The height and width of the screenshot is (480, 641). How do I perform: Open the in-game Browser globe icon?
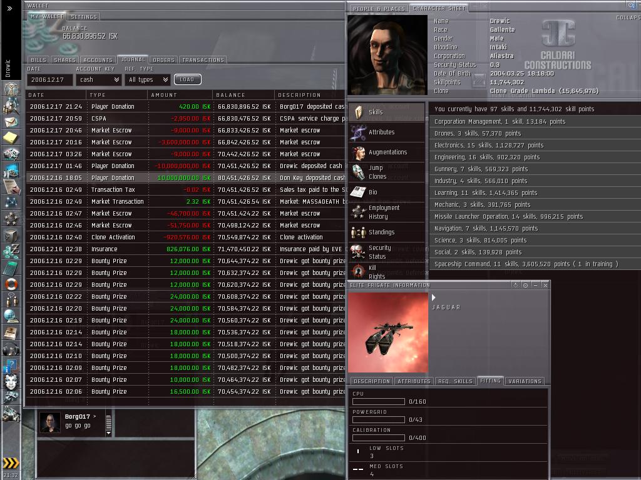tap(11, 316)
